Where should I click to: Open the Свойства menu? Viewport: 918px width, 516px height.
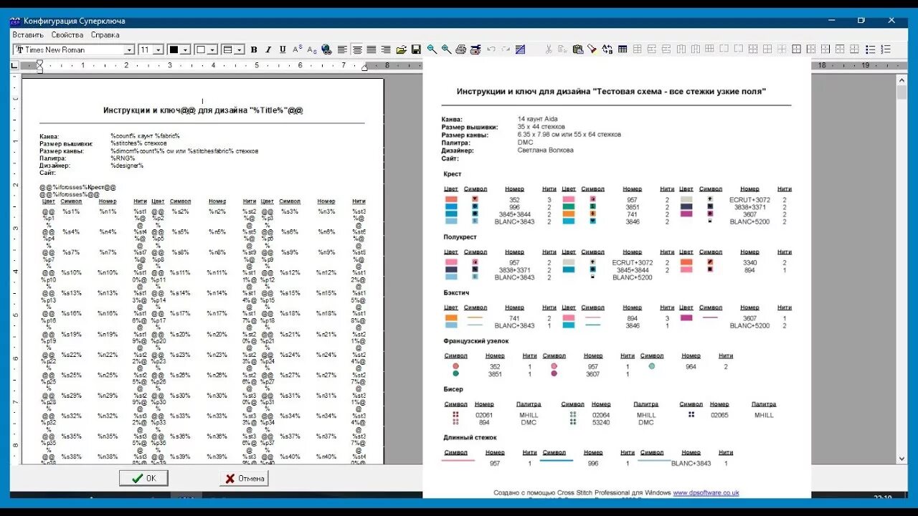[x=67, y=34]
